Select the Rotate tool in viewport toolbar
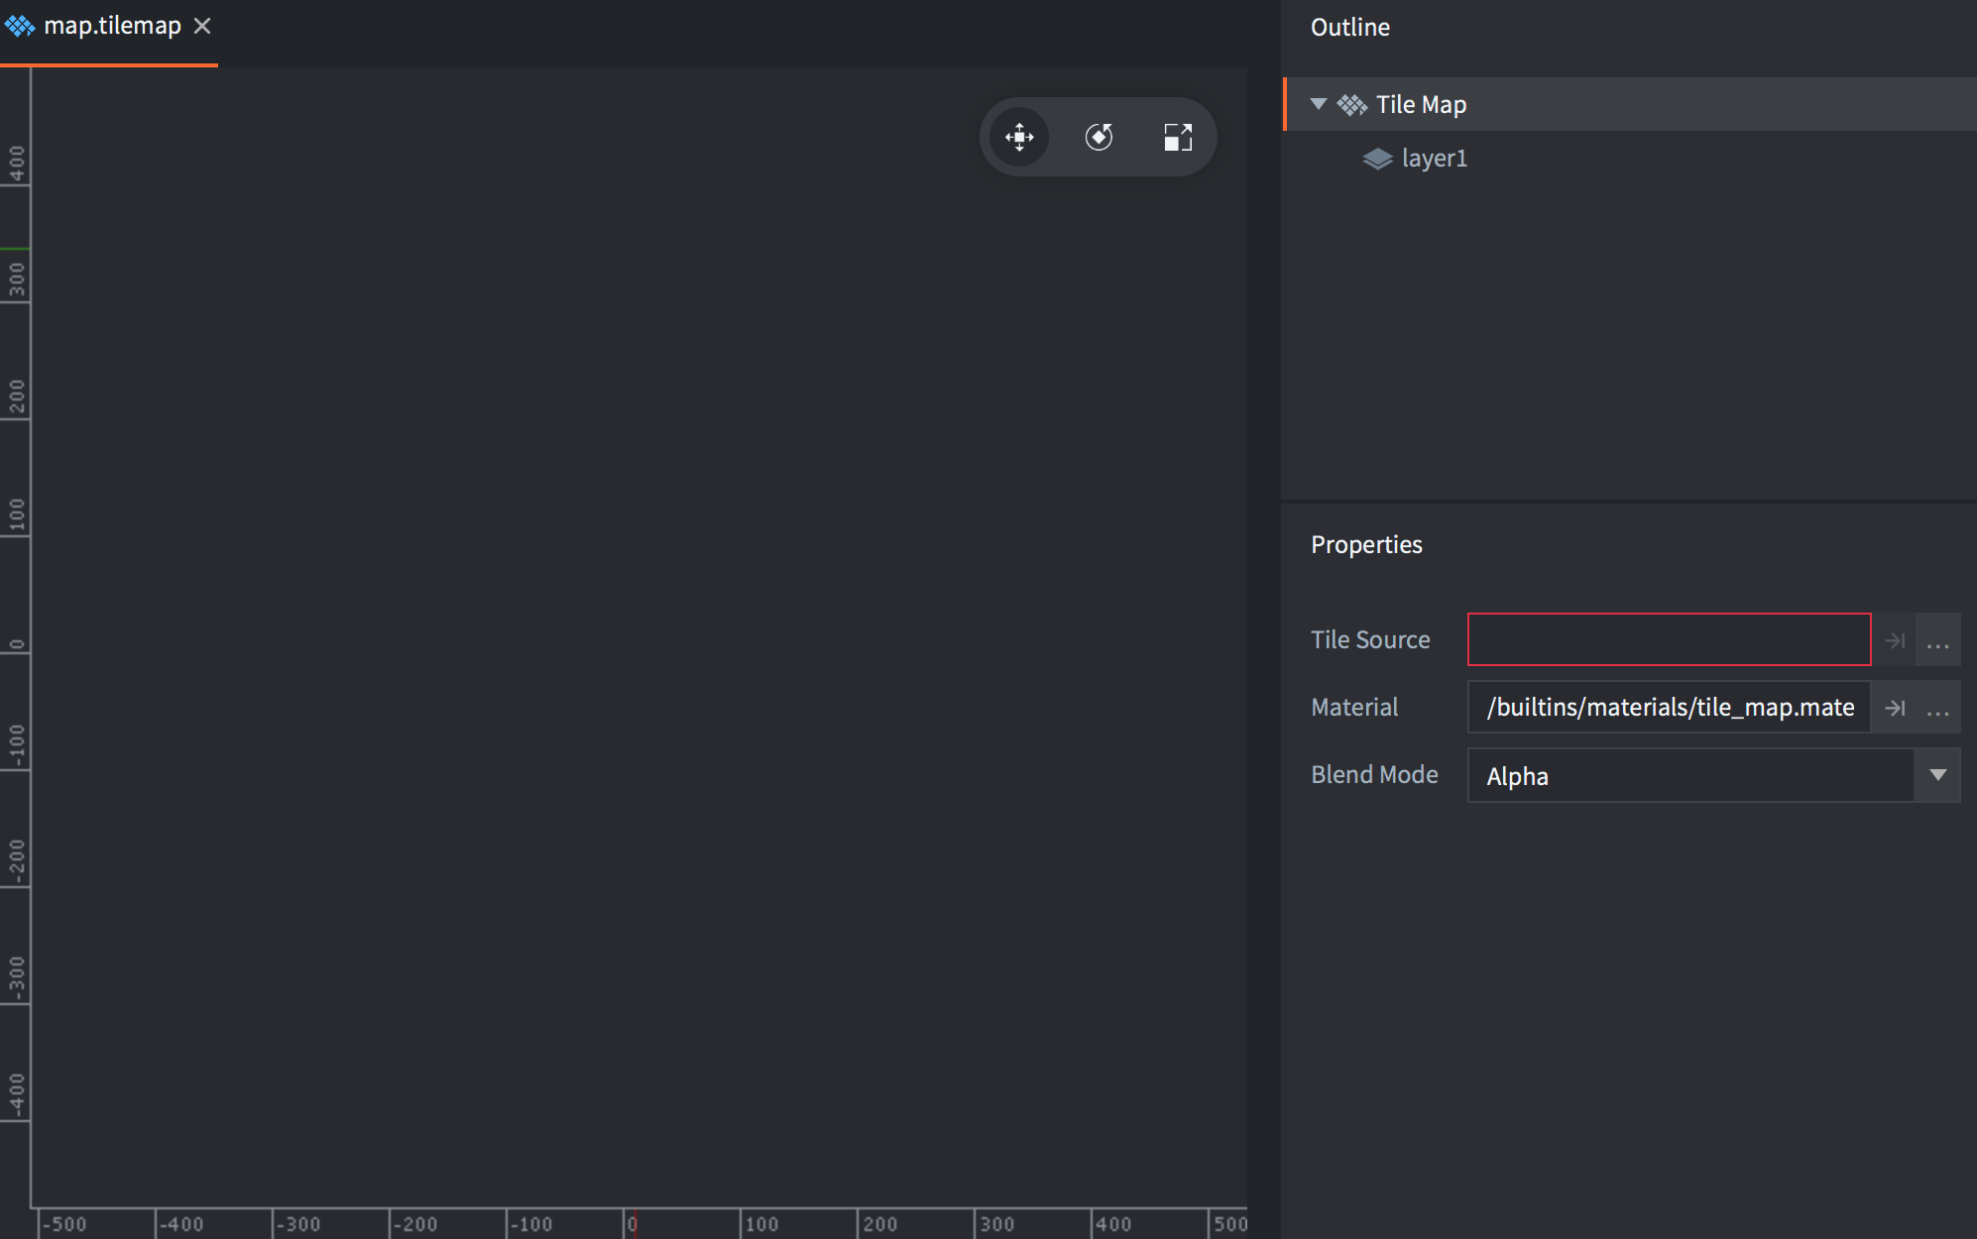 (1099, 137)
